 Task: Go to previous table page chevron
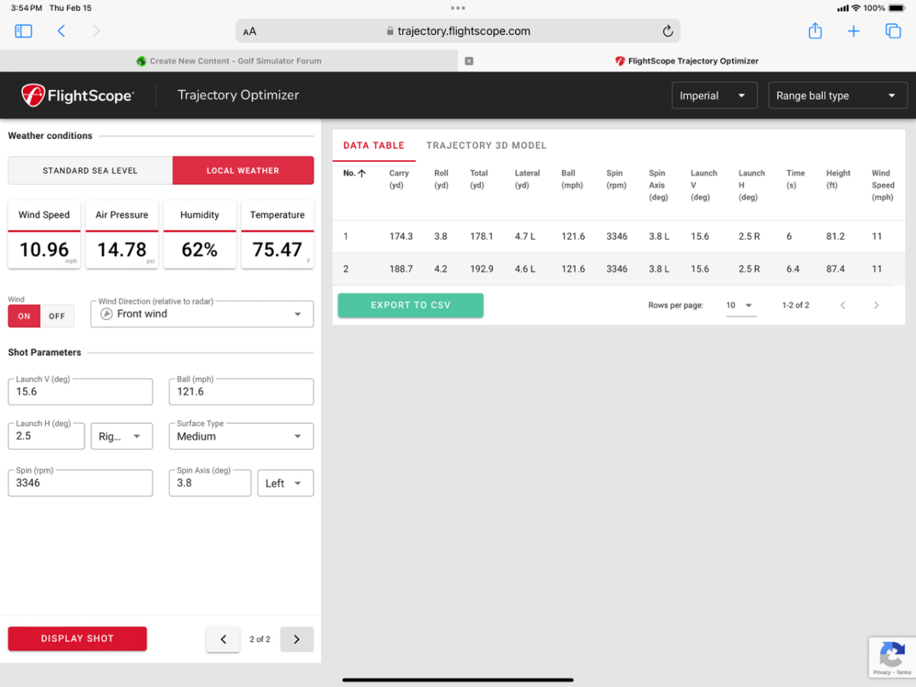click(843, 305)
